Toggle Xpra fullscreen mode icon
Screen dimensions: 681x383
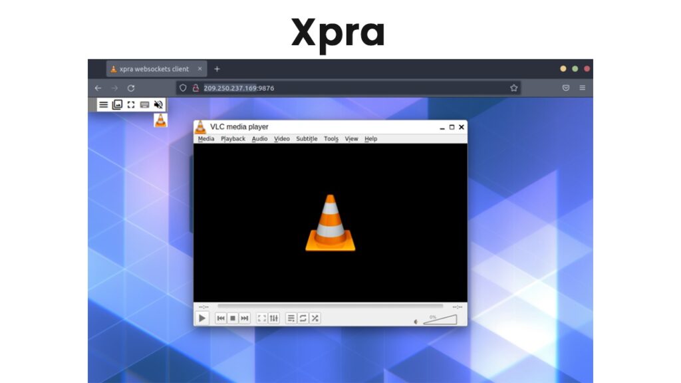(x=131, y=104)
